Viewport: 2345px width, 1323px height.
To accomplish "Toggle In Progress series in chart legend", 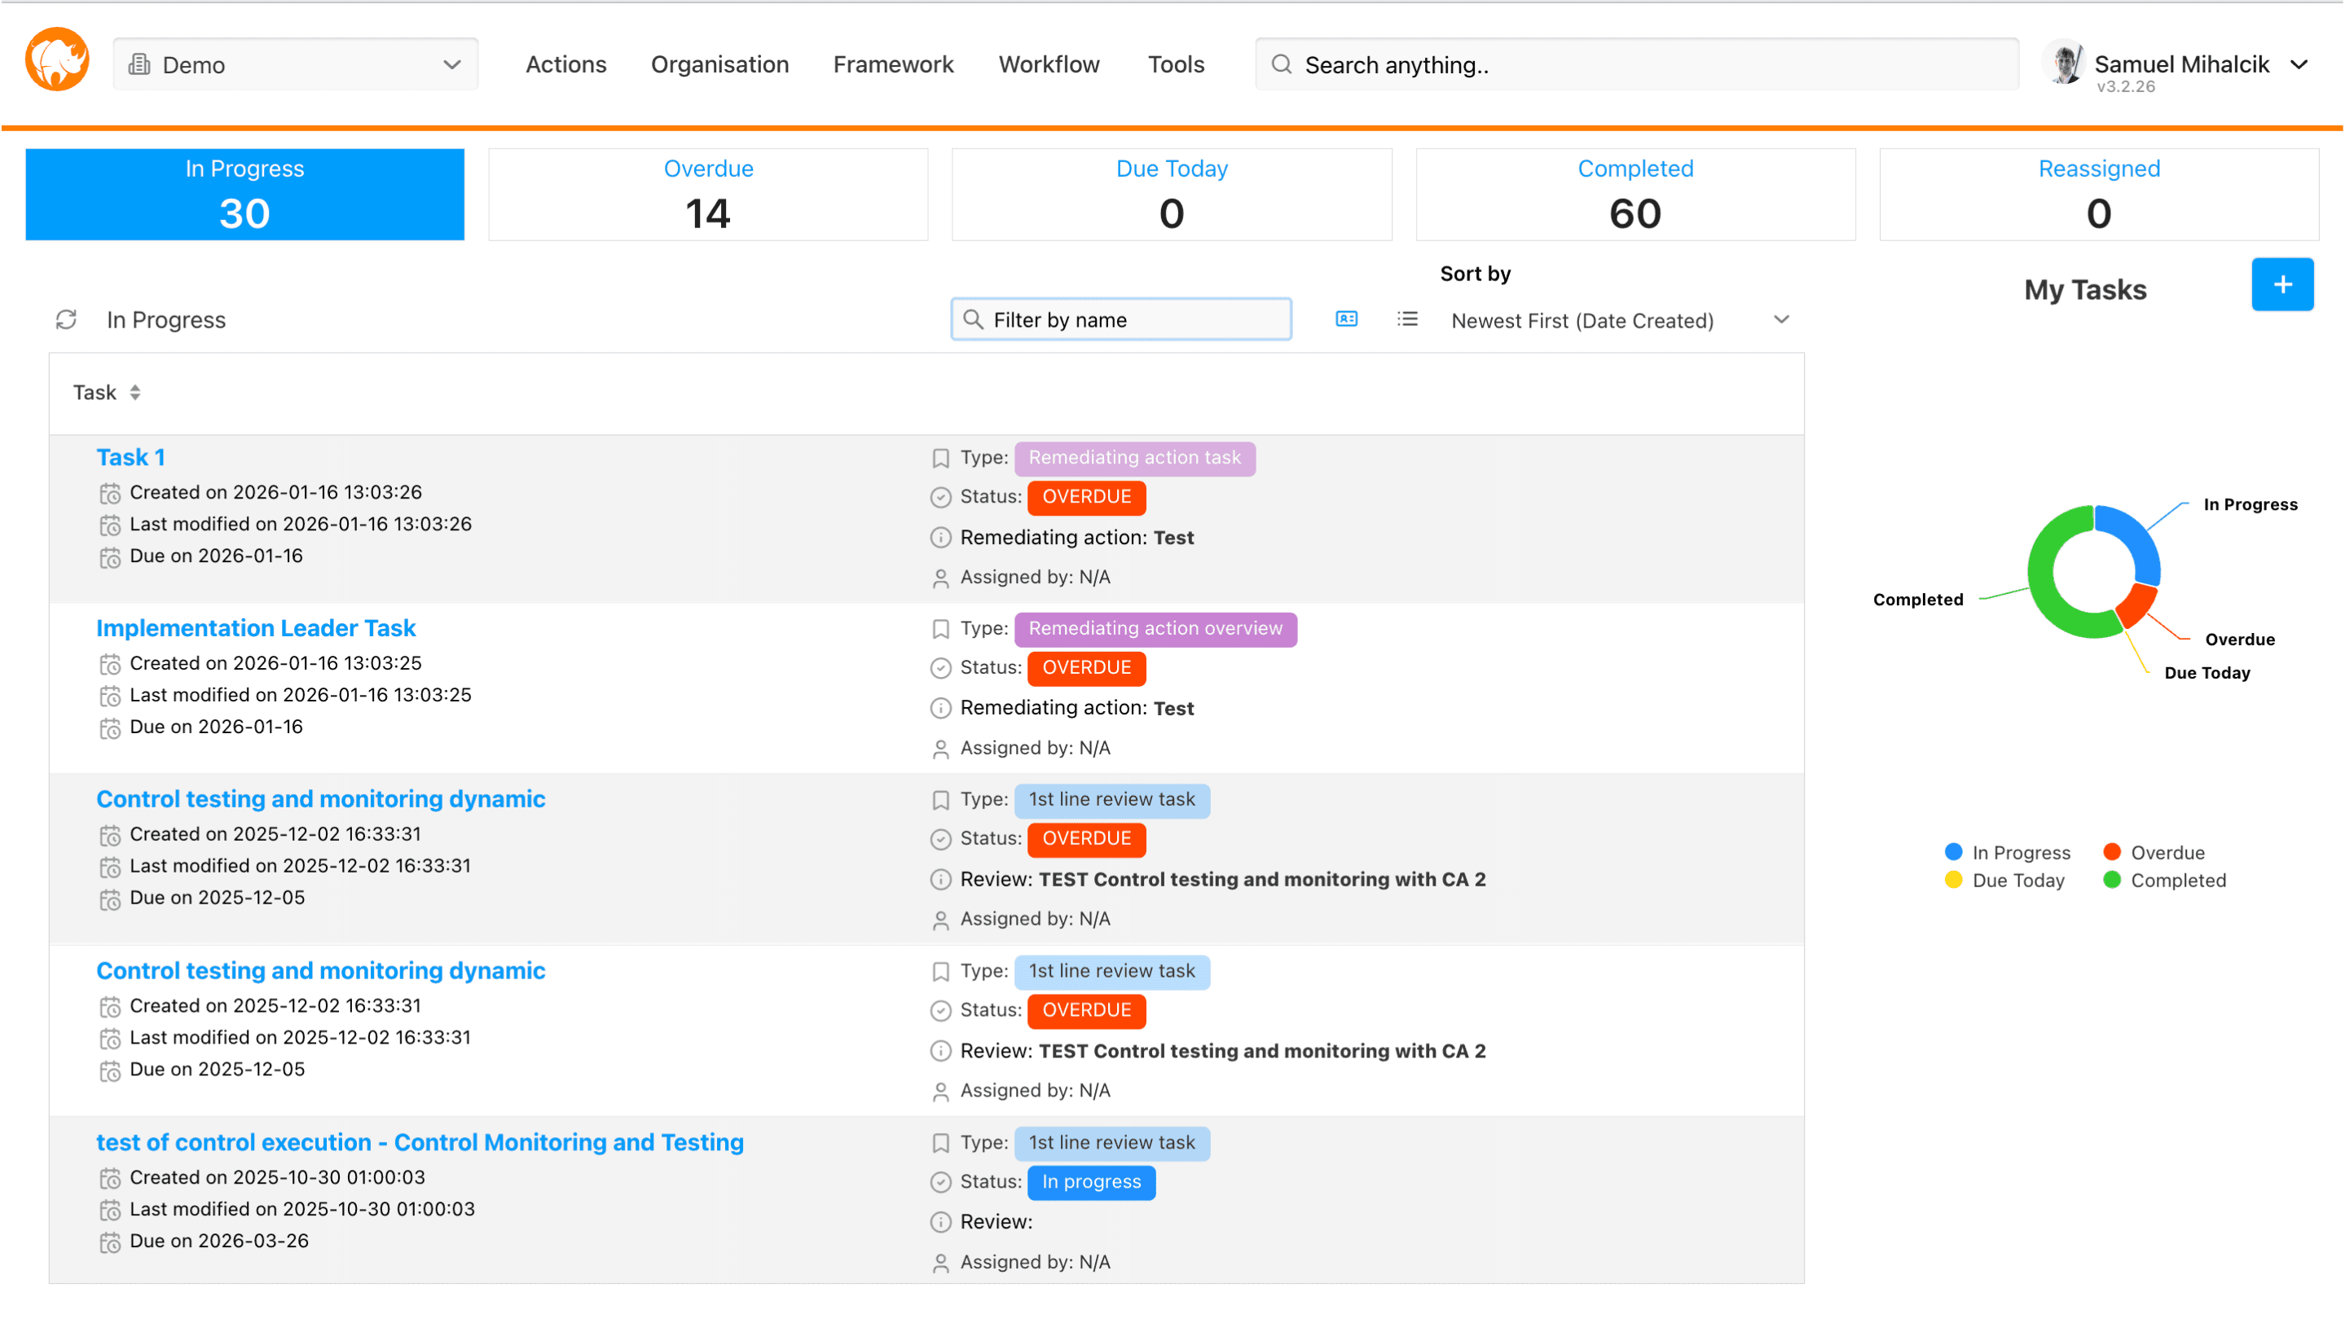I will (x=2008, y=853).
